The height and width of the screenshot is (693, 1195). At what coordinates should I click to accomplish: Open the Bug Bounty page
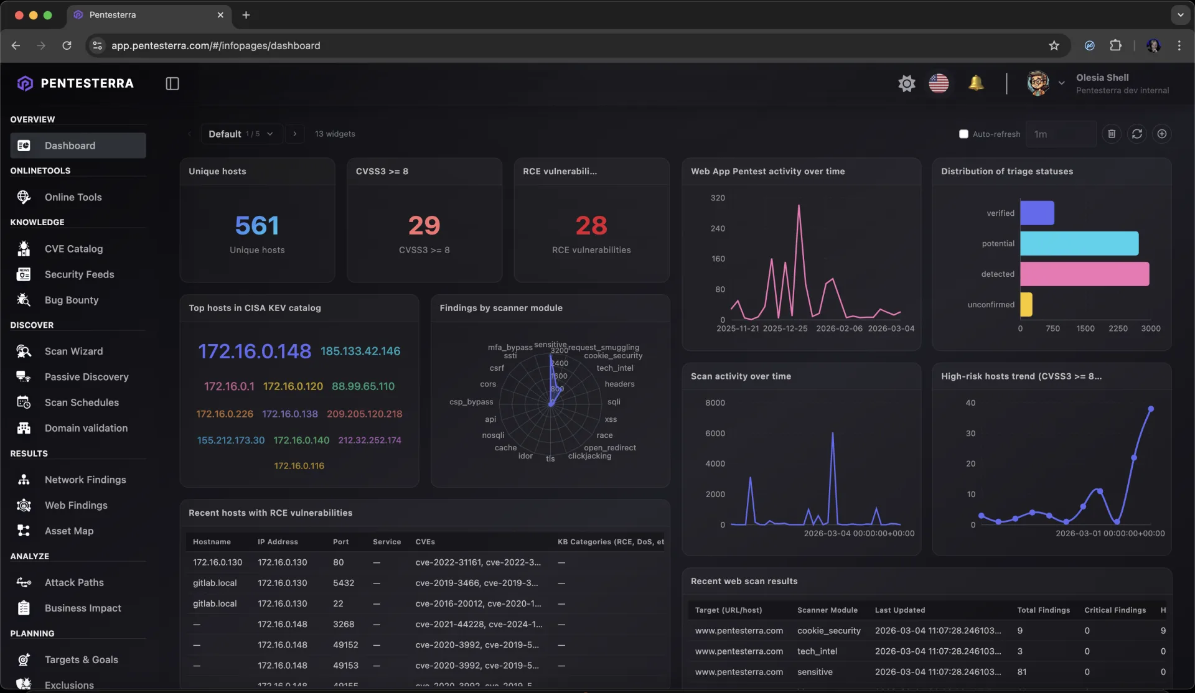[x=71, y=300]
